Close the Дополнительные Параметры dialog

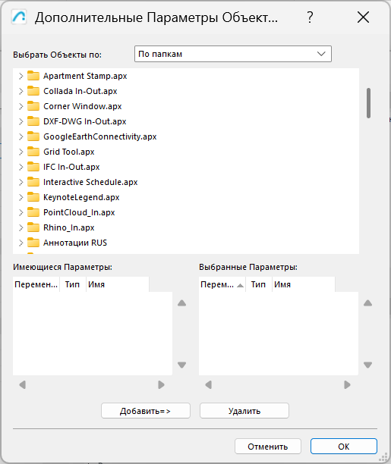pyautogui.click(x=363, y=17)
